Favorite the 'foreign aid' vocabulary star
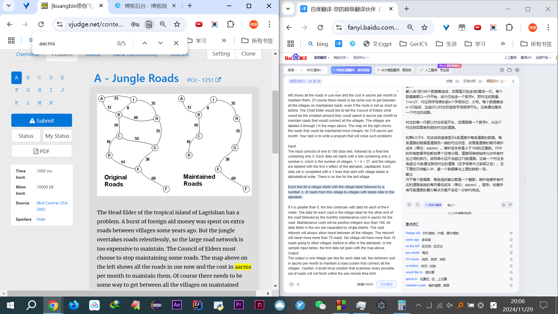Image resolution: width=558 pixels, height=314 pixels. click(511, 233)
